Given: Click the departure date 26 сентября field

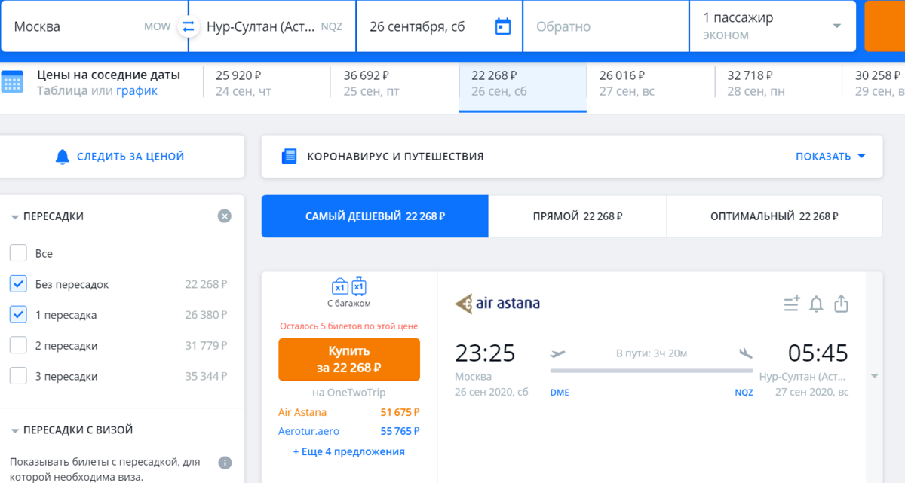Looking at the screenshot, I should (440, 26).
